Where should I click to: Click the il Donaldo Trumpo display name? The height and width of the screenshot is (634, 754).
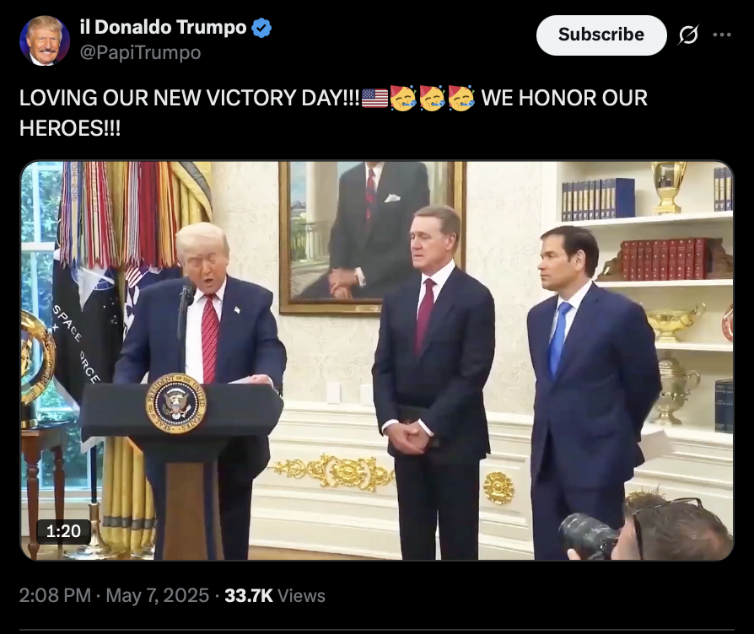(x=163, y=27)
